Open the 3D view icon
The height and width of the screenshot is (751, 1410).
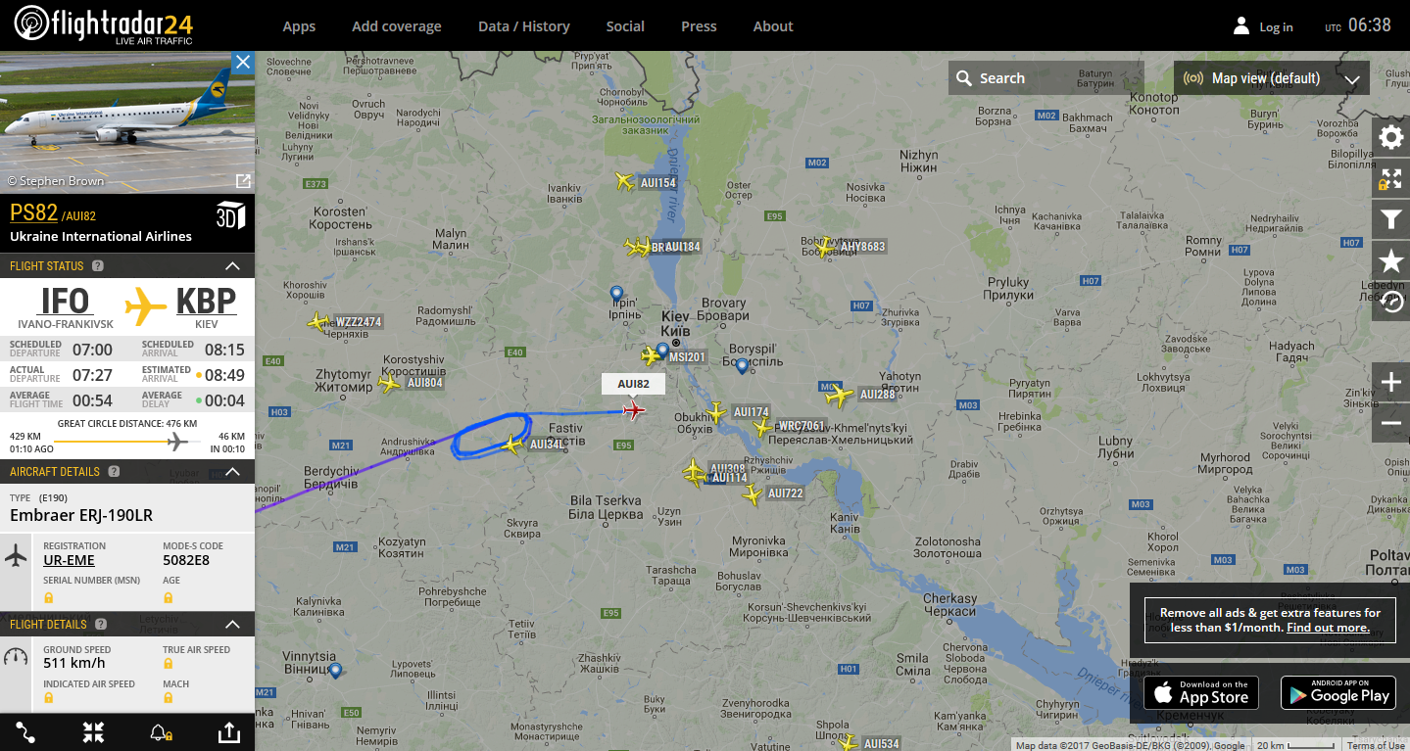tap(230, 215)
